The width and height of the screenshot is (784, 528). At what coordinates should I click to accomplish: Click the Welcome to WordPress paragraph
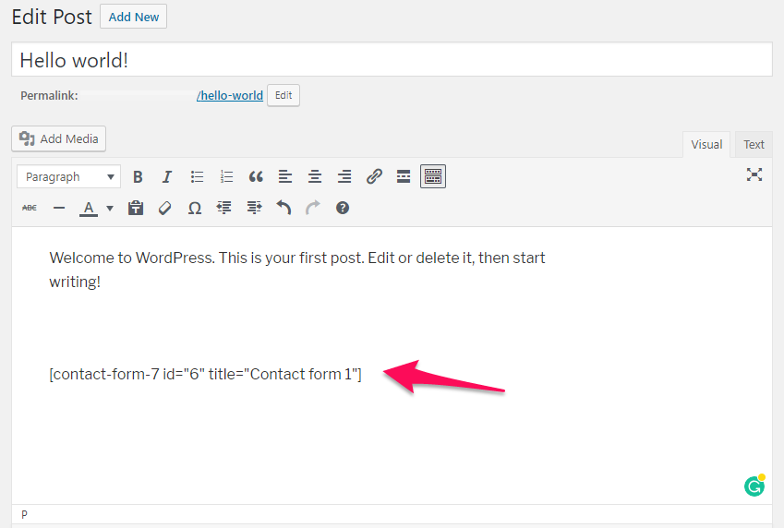click(x=297, y=270)
